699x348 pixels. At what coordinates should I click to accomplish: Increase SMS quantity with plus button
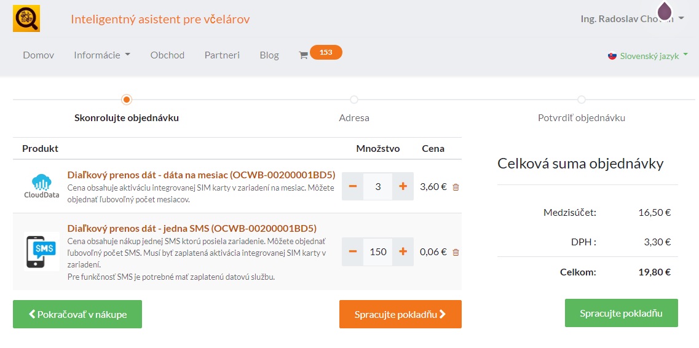click(x=403, y=251)
